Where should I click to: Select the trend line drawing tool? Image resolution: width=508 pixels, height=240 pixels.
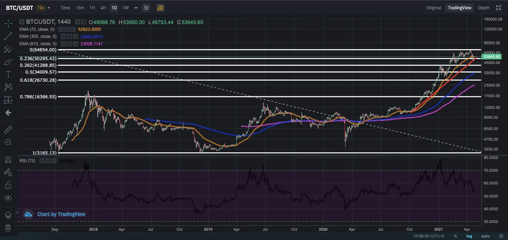click(x=8, y=36)
